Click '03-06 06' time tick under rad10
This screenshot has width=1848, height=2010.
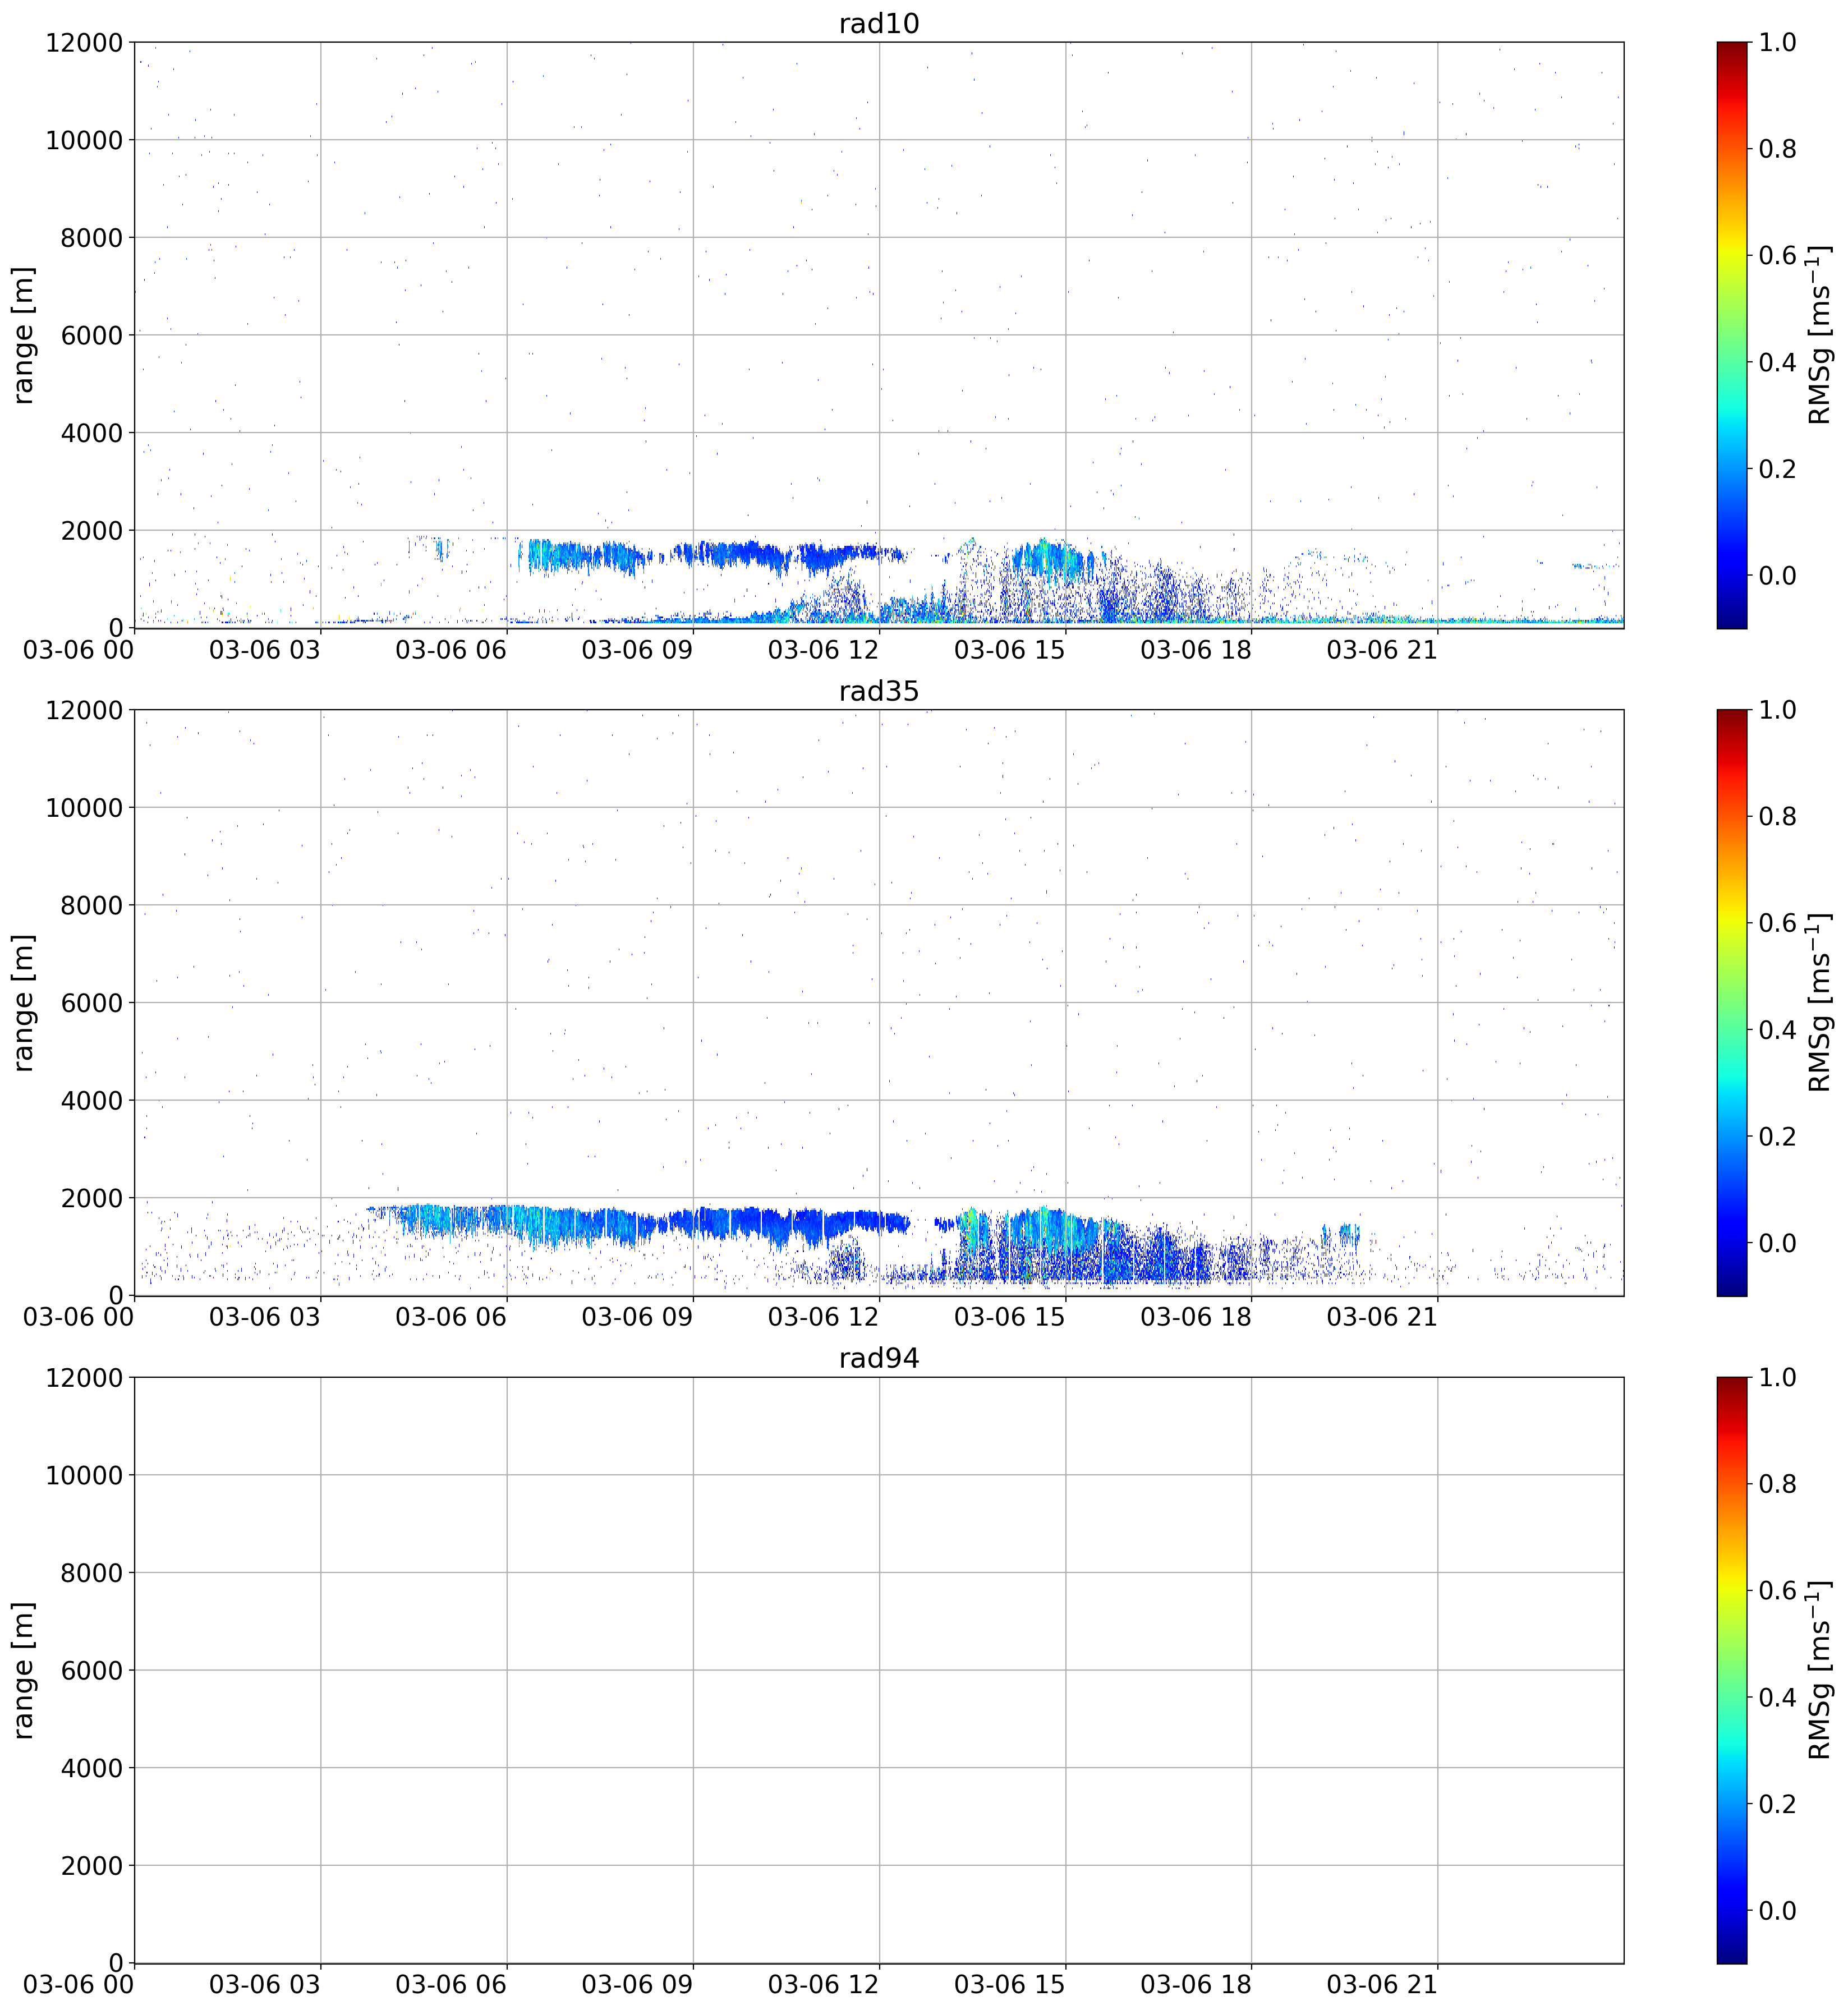coord(451,650)
